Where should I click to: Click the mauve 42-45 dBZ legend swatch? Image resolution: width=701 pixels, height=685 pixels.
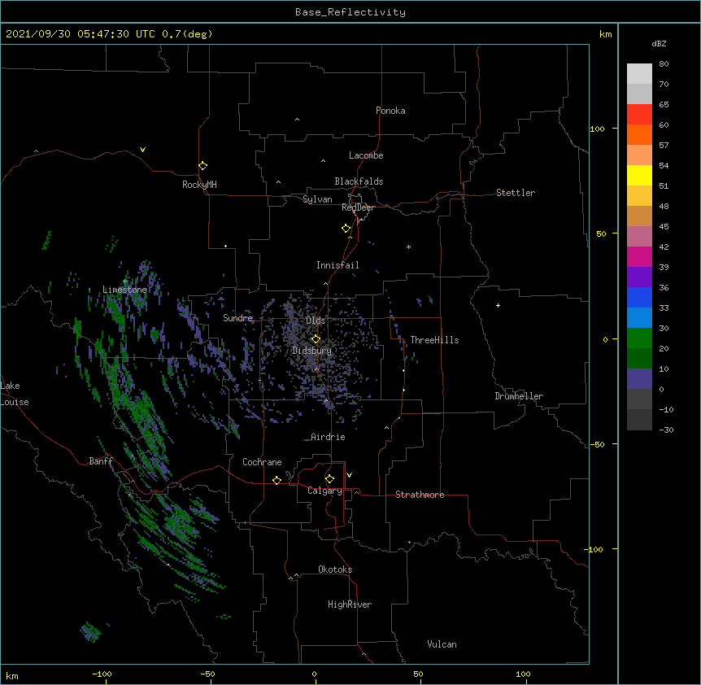tap(639, 237)
